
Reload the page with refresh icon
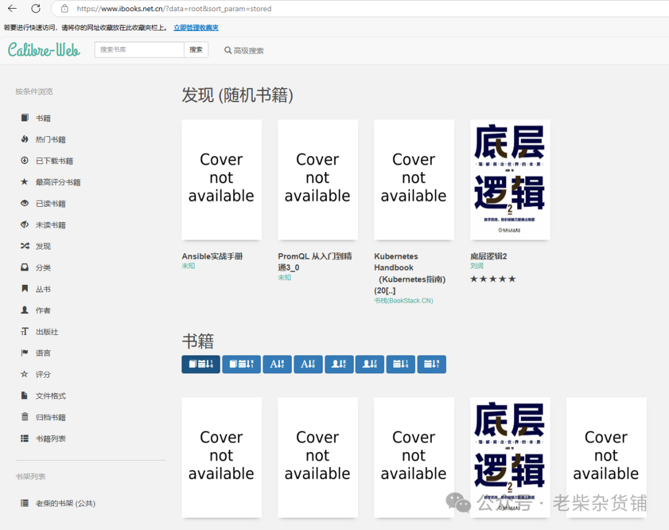[x=36, y=9]
